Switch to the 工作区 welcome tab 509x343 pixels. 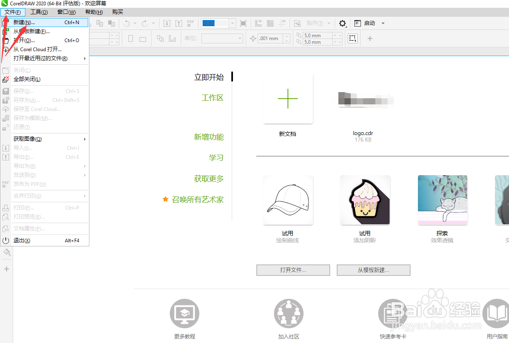point(212,98)
